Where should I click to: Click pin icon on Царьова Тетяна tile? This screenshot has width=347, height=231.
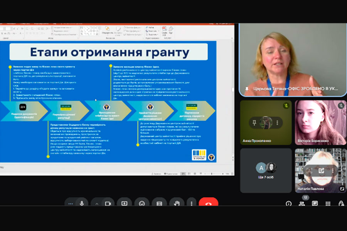coord(247,89)
